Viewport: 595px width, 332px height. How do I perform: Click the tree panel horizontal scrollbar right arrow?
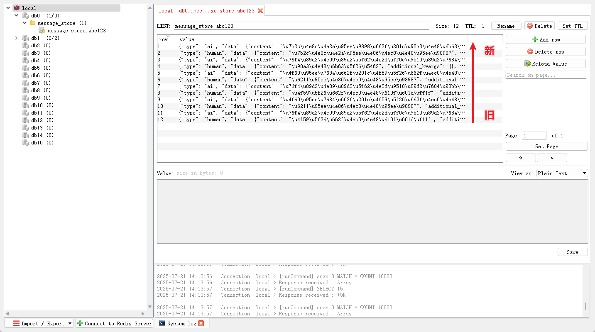pyautogui.click(x=143, y=314)
